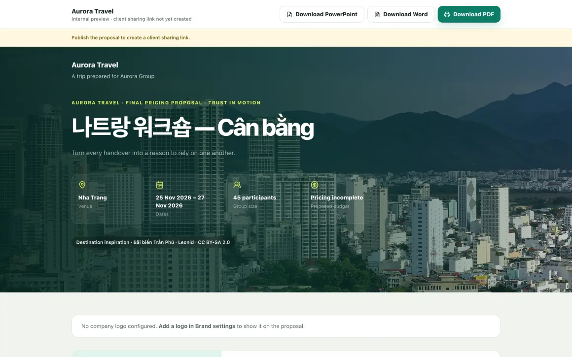
Task: Click the Destination inspiration photo credit
Action: coord(153,242)
